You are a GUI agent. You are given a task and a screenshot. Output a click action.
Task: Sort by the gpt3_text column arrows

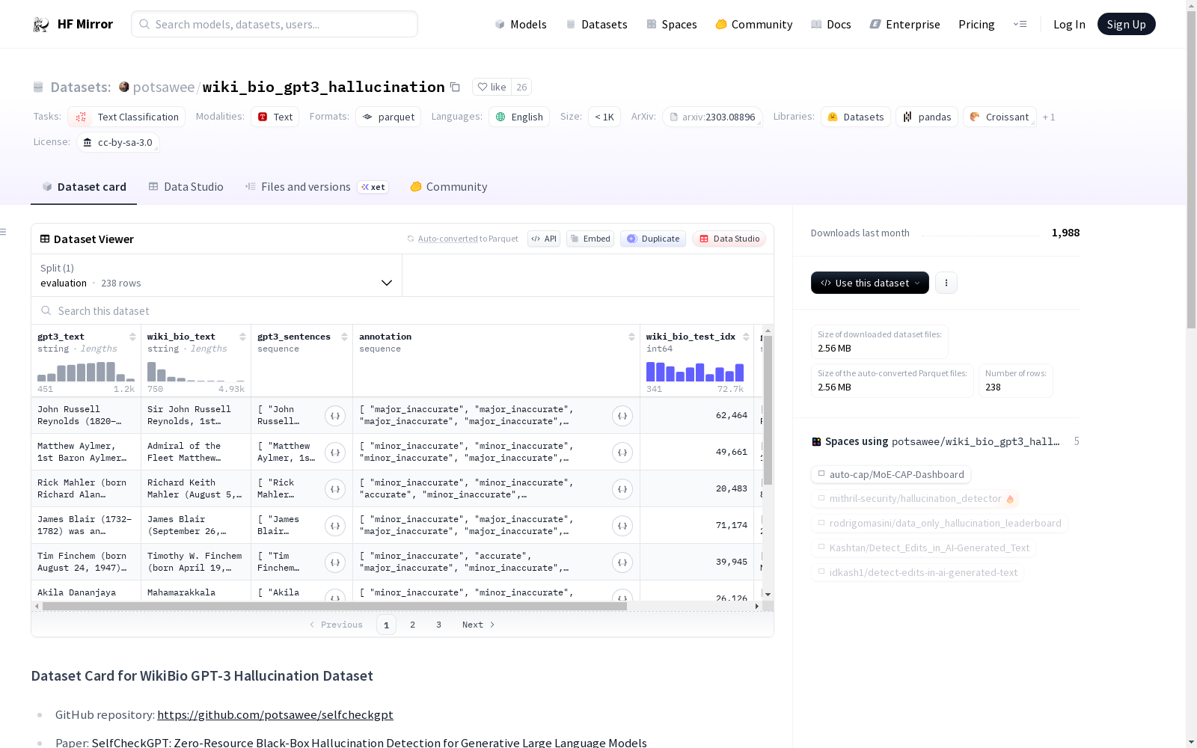[132, 337]
